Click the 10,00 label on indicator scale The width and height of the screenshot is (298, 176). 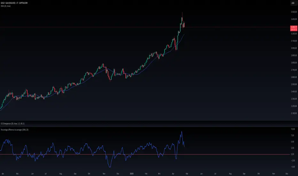[293, 129]
